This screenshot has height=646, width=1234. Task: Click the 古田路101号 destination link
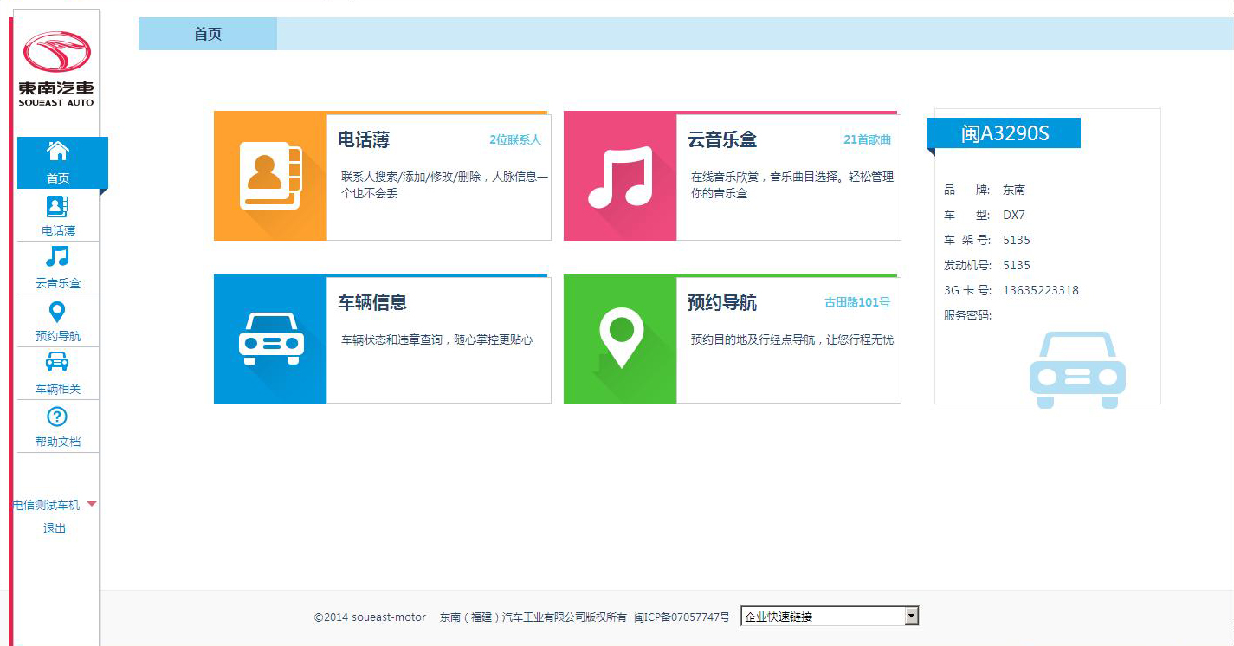(x=856, y=302)
